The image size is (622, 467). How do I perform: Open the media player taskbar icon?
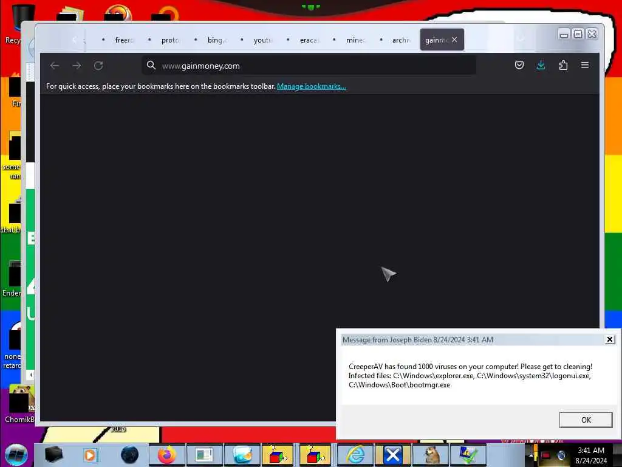pos(90,455)
